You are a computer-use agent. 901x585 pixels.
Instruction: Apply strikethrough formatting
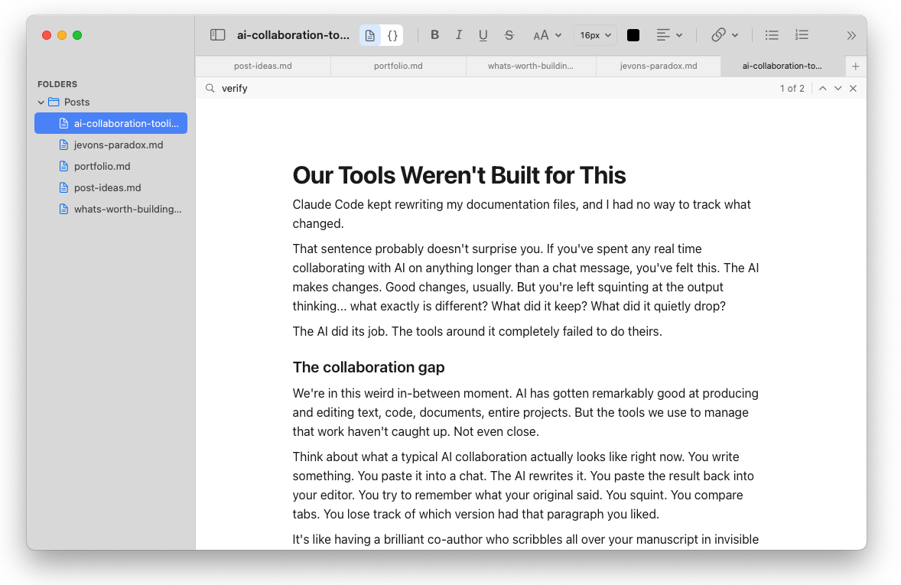point(509,35)
